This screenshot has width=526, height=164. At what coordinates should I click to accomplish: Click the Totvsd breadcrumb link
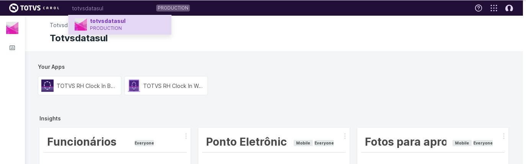tap(59, 25)
